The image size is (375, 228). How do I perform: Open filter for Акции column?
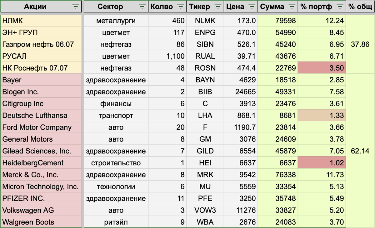pos(75,7)
